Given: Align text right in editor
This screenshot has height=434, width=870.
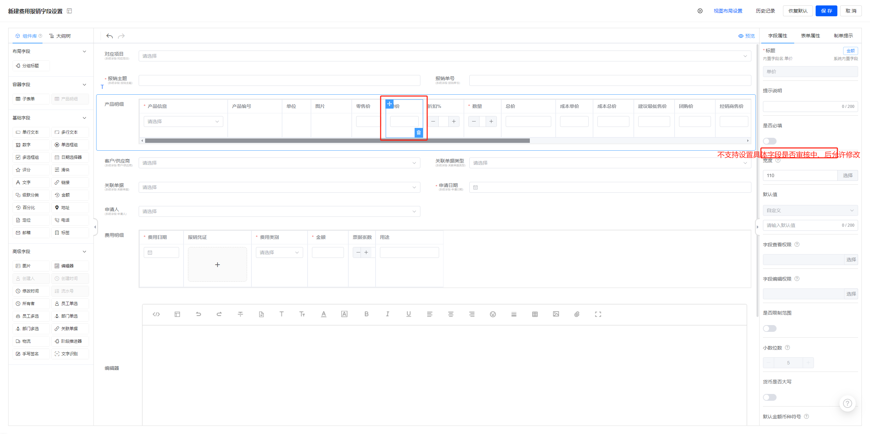Looking at the screenshot, I should click(x=472, y=314).
